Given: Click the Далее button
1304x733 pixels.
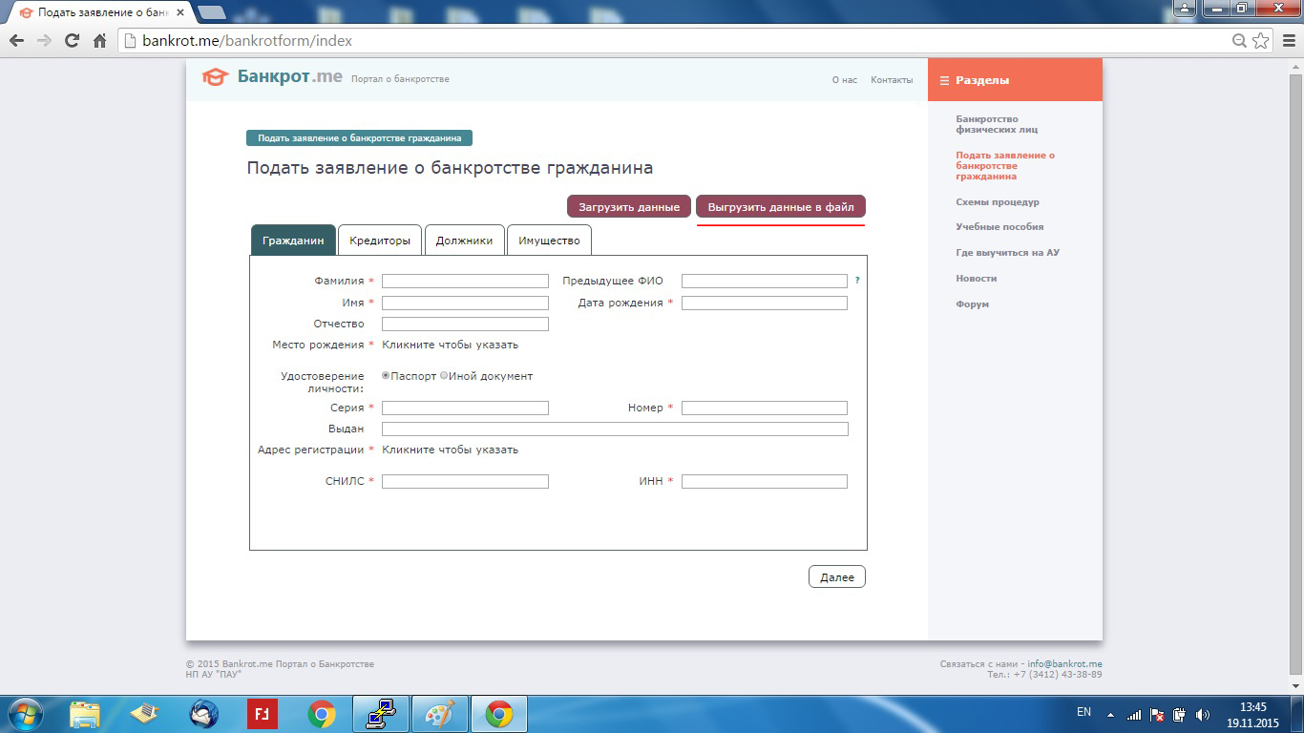Looking at the screenshot, I should click(836, 577).
